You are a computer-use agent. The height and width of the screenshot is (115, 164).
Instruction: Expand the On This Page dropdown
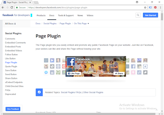click(x=81, y=23)
